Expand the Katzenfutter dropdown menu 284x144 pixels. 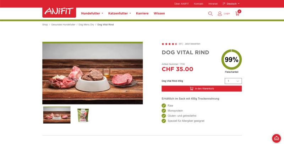119,13
